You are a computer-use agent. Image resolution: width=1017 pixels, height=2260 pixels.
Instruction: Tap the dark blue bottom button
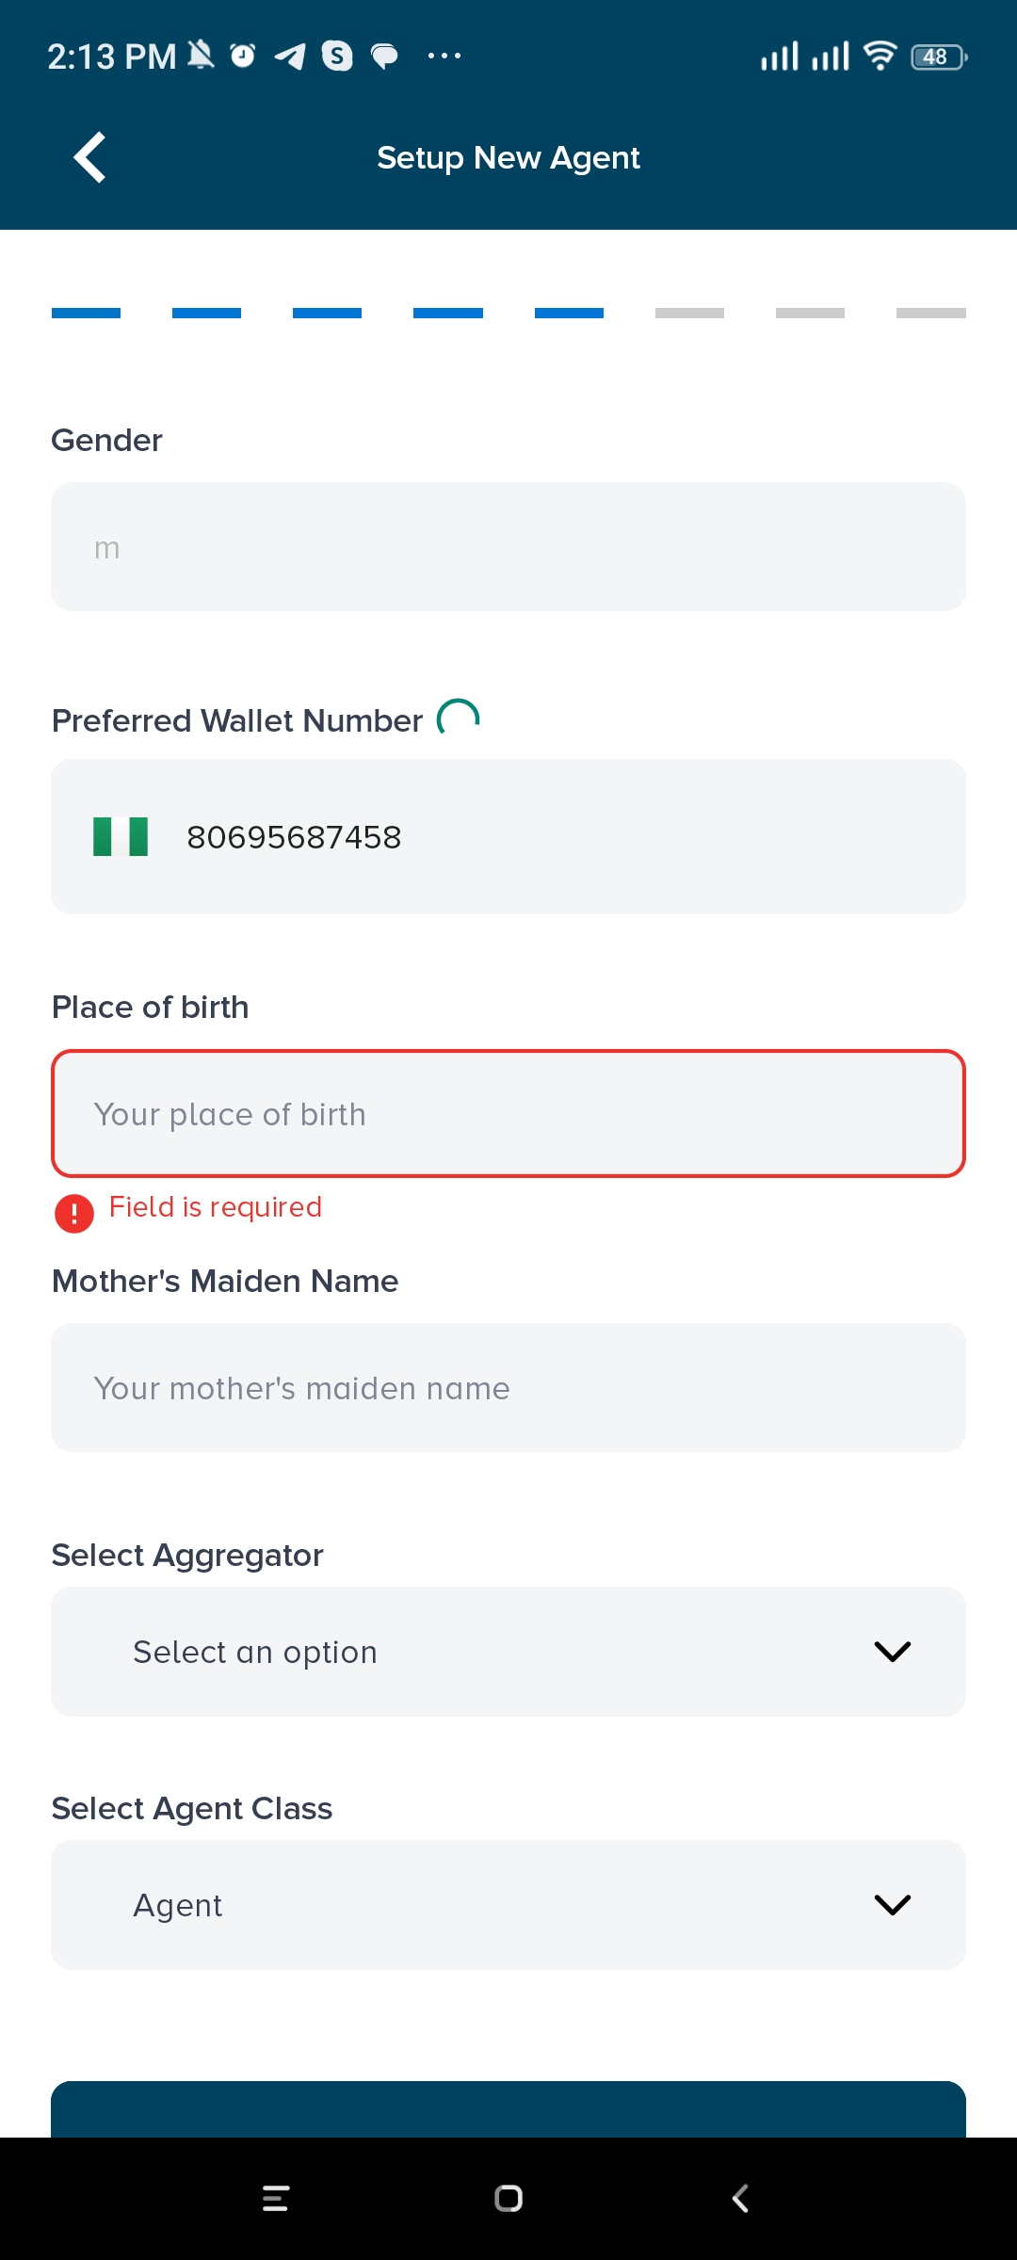pos(508,2109)
